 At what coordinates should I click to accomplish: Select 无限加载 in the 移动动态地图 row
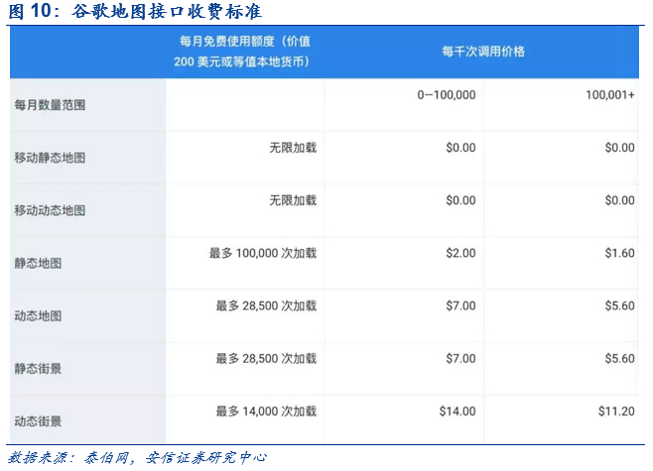pos(293,200)
